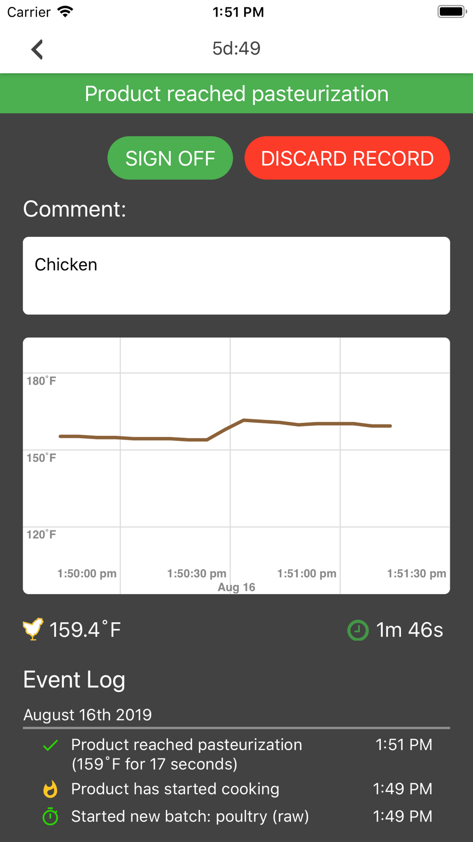
Task: Tap the green pasteurization status banner
Action: click(236, 93)
